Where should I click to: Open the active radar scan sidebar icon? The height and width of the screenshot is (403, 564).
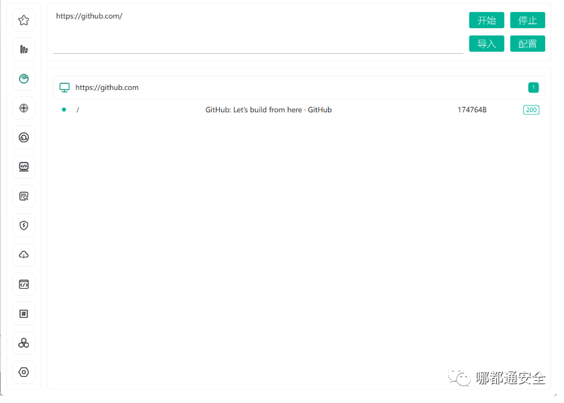point(23,79)
